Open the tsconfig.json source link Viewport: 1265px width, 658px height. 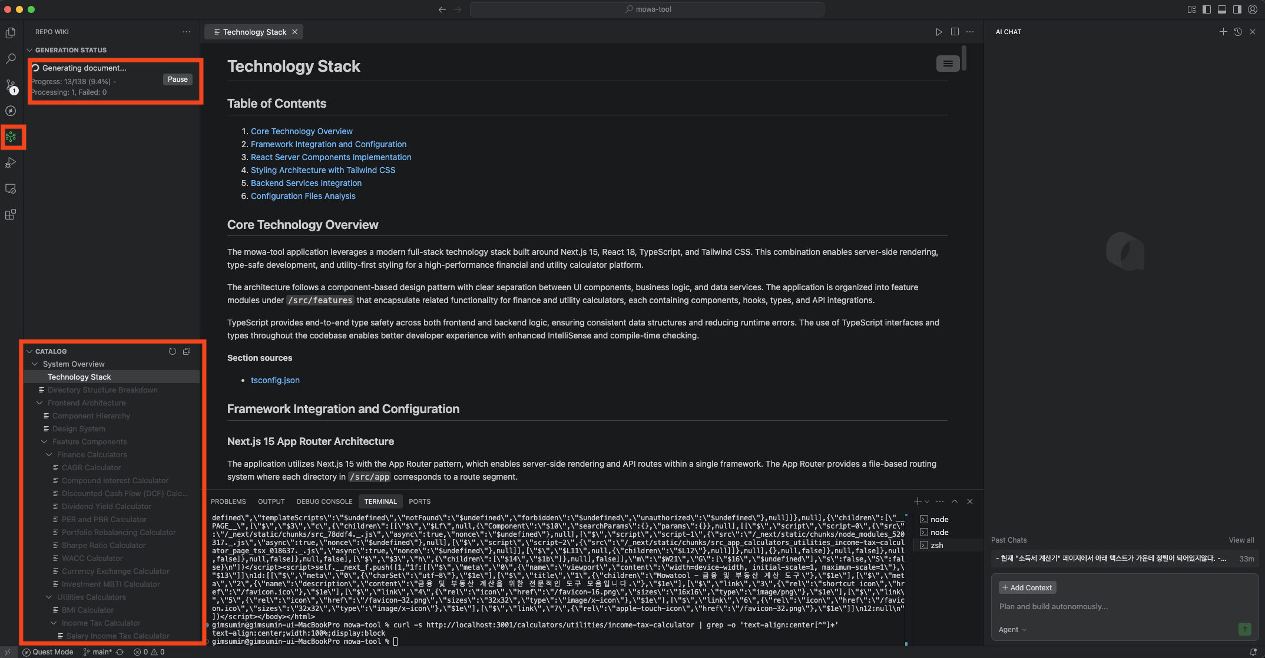coord(275,380)
